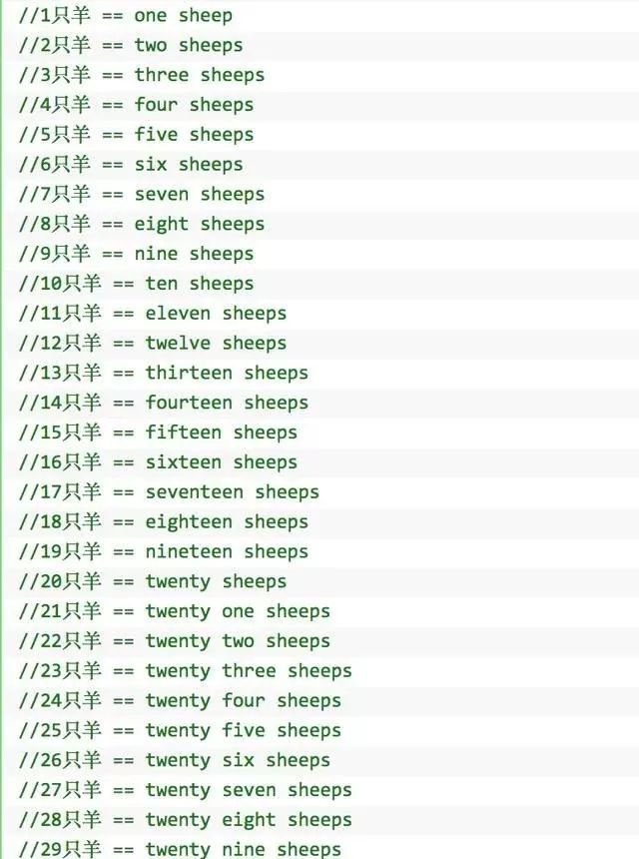Click the word 'three' in line 3
This screenshot has width=639, height=859.
[162, 75]
